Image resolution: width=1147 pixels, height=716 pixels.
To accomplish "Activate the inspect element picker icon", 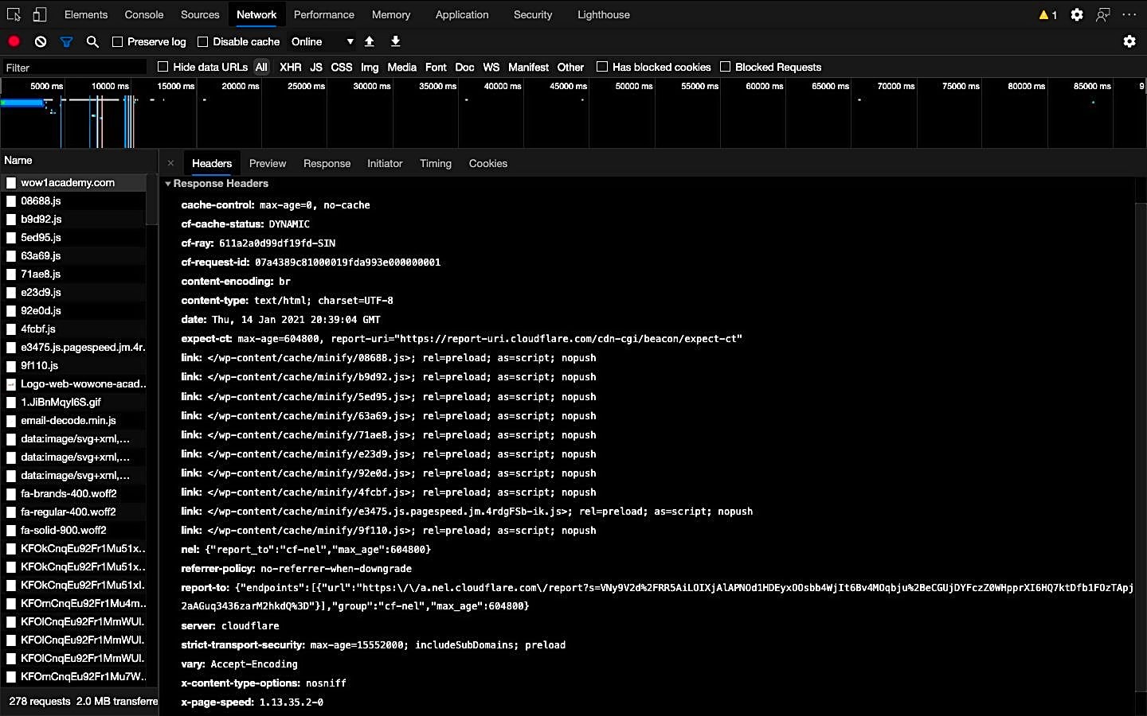I will [14, 15].
